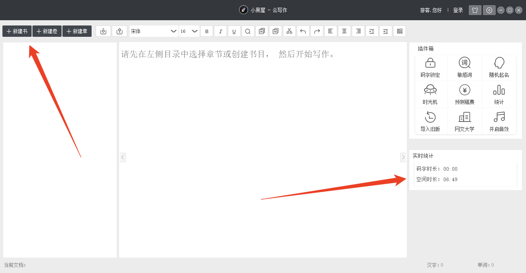Screen dimensions: 526x273
Task: Open the 敏感词 sensitive word checker
Action: (464, 67)
